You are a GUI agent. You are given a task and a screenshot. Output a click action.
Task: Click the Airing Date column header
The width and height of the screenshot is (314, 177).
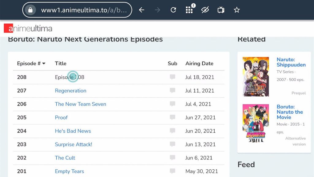tap(199, 63)
